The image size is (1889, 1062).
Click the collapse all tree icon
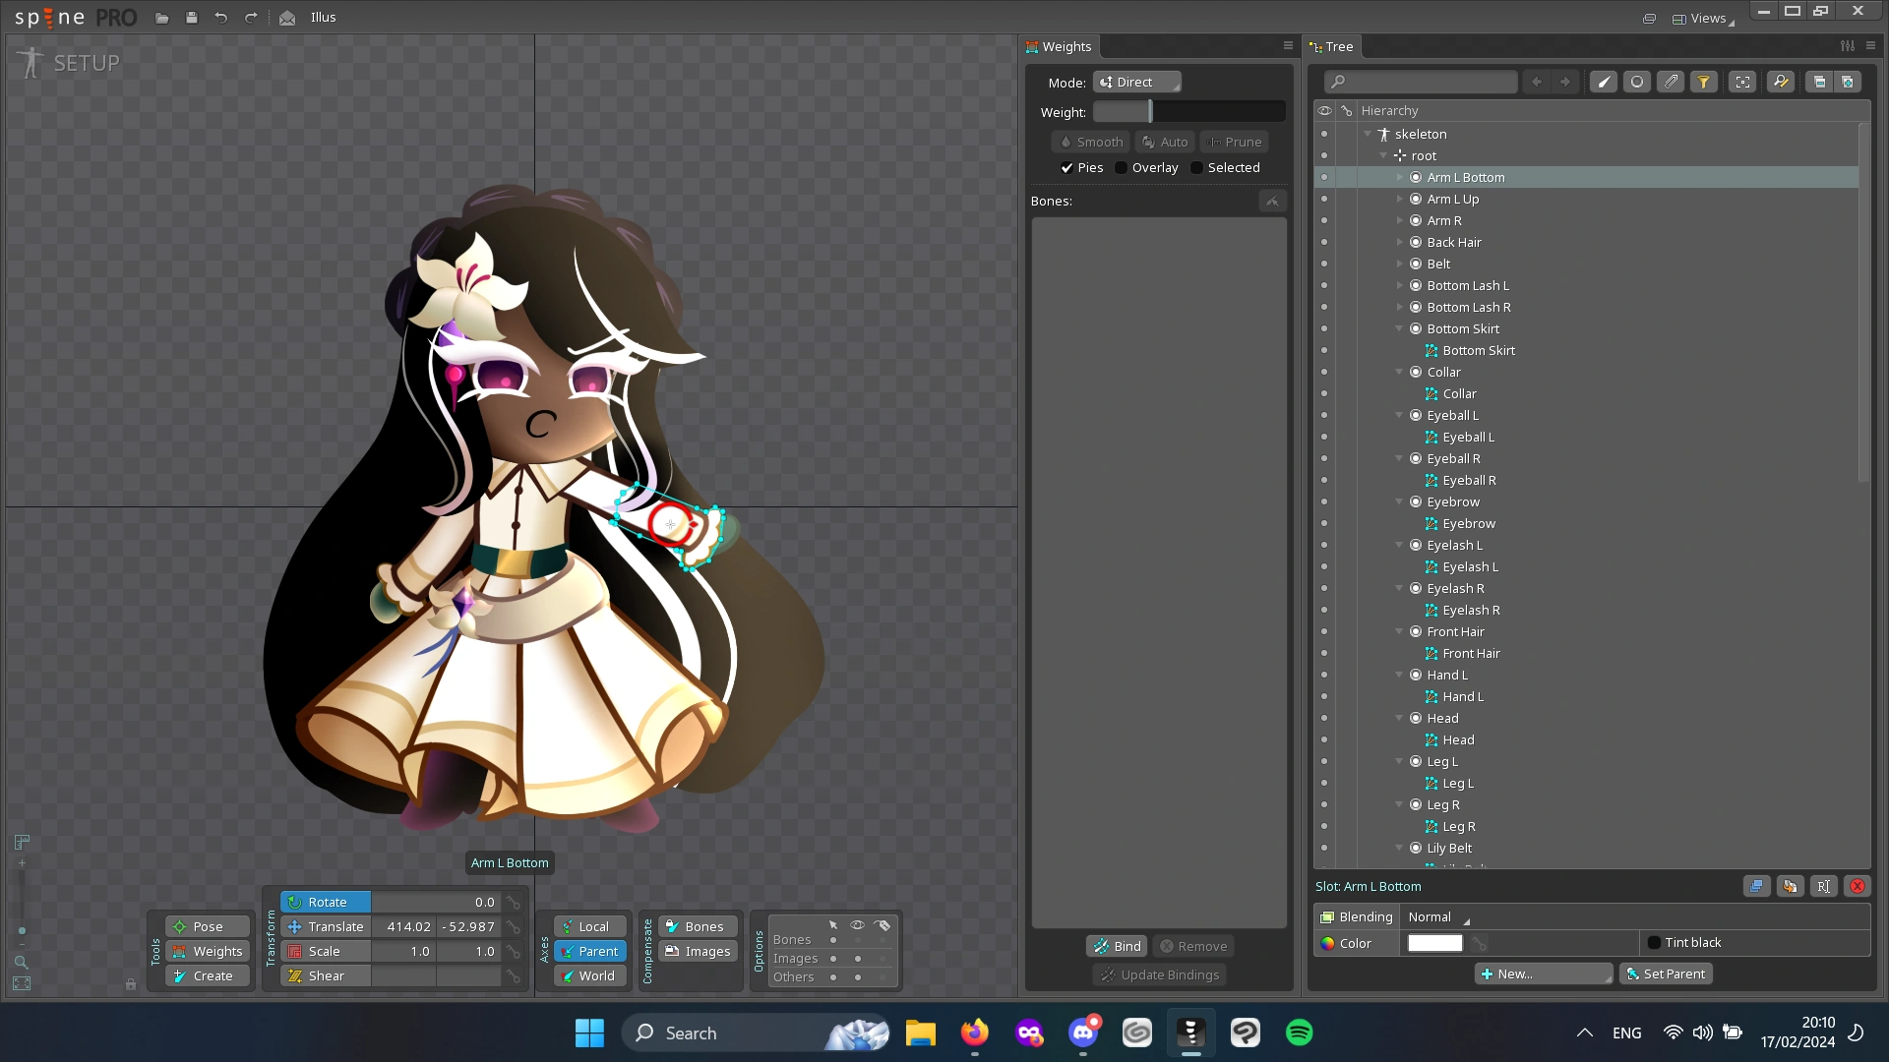coord(1819,83)
